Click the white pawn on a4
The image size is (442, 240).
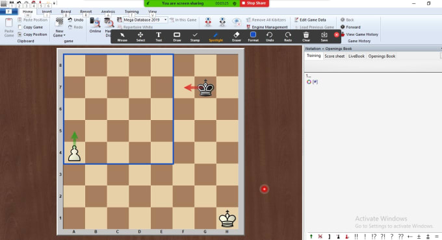click(x=74, y=153)
